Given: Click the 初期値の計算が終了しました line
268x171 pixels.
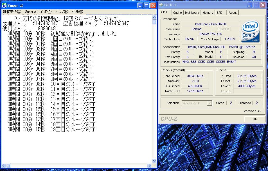Looking at the screenshot, I should pos(62,34).
